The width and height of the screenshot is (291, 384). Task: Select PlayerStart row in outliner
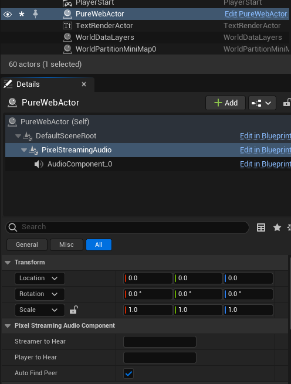click(x=145, y=4)
